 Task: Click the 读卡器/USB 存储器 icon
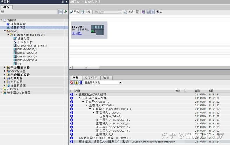click(x=5, y=93)
